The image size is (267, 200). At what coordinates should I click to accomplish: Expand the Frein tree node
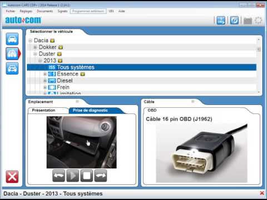point(45,87)
